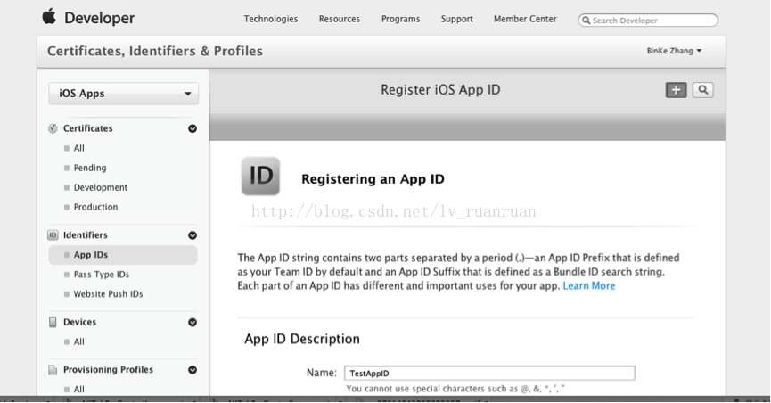Click the magnifier search button in header
This screenshot has width=771, height=403.
(x=702, y=90)
